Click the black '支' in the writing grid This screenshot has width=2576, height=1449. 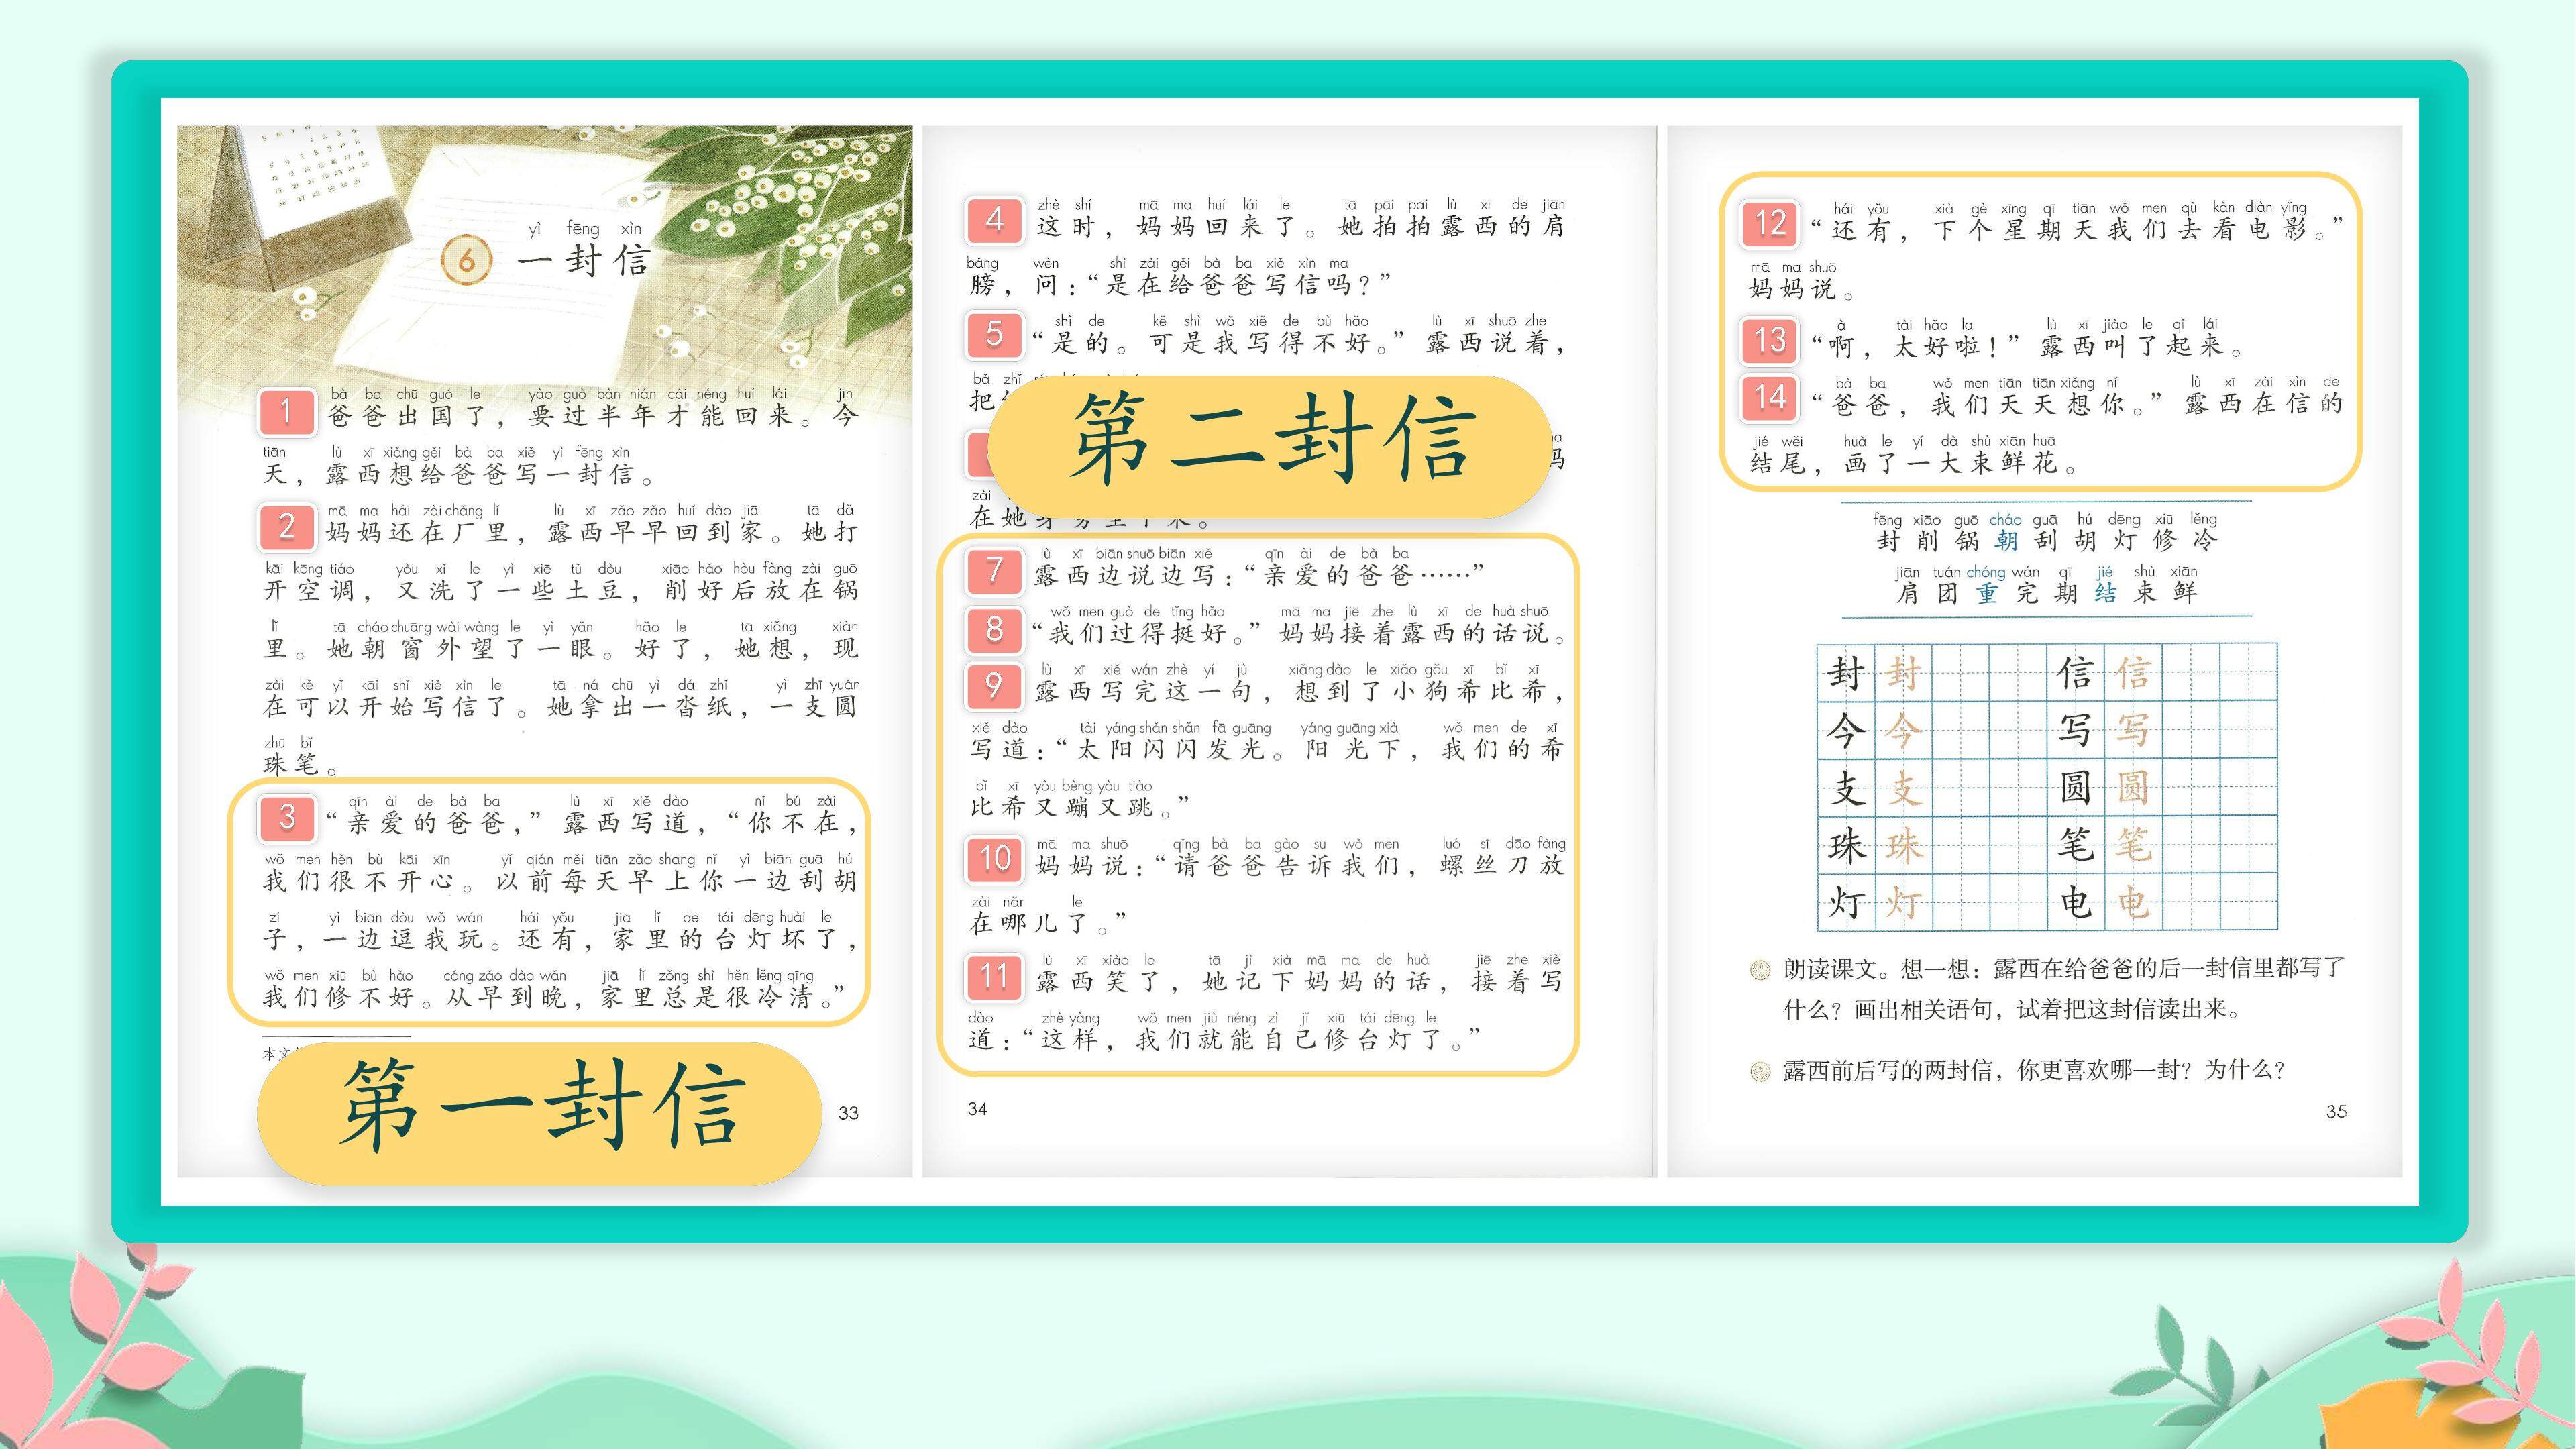click(1846, 788)
